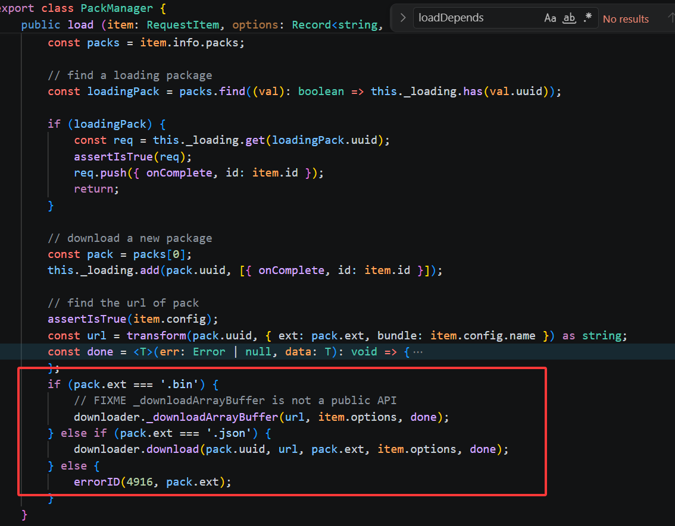Click the packs.find call
The height and width of the screenshot is (526, 675).
pyautogui.click(x=212, y=92)
